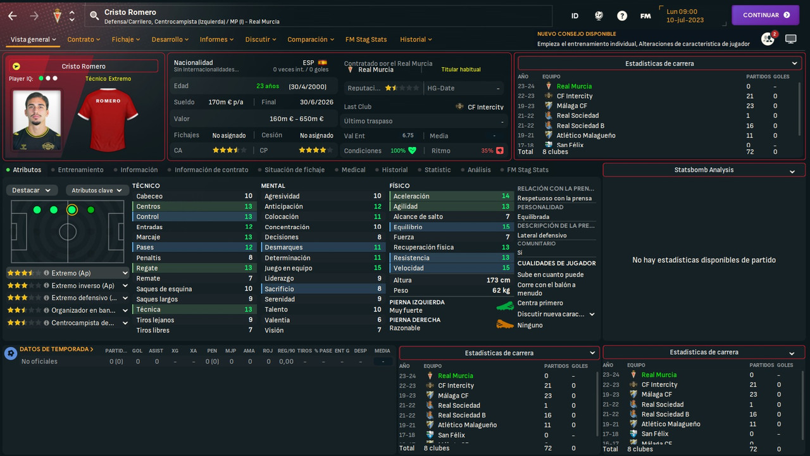810x456 pixels.
Task: Click info icon next to Extremo inverso (Ap)
Action: pyautogui.click(x=46, y=286)
